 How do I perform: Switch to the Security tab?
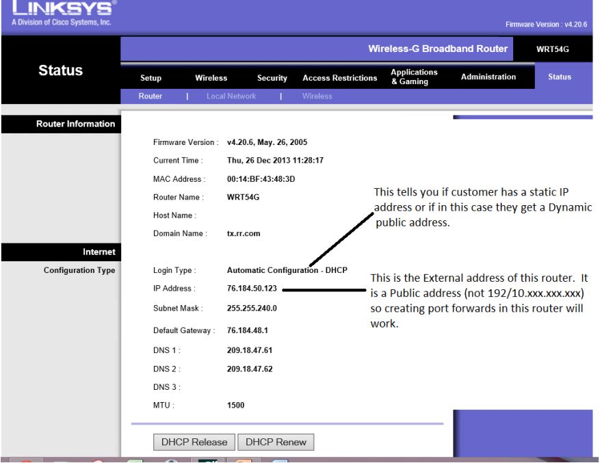pyautogui.click(x=272, y=78)
